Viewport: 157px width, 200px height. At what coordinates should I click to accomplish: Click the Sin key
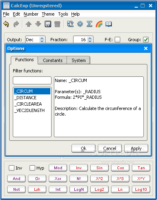[x=99, y=168]
